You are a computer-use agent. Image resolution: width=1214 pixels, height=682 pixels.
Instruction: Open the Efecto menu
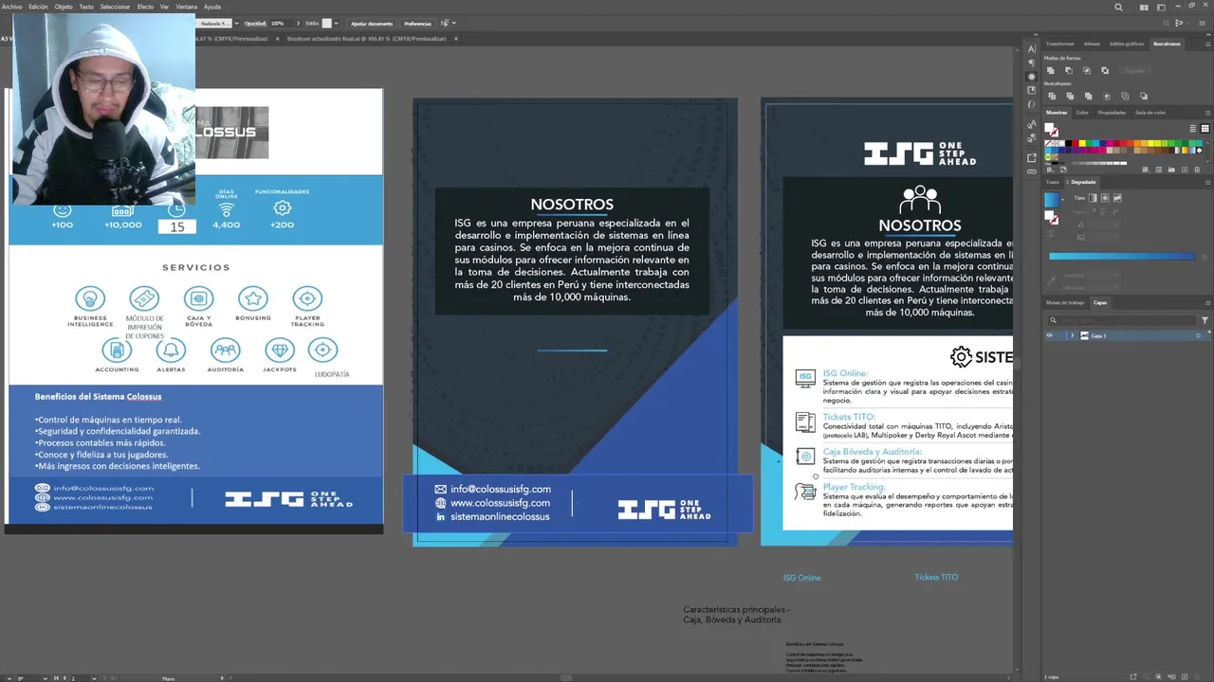pos(145,7)
